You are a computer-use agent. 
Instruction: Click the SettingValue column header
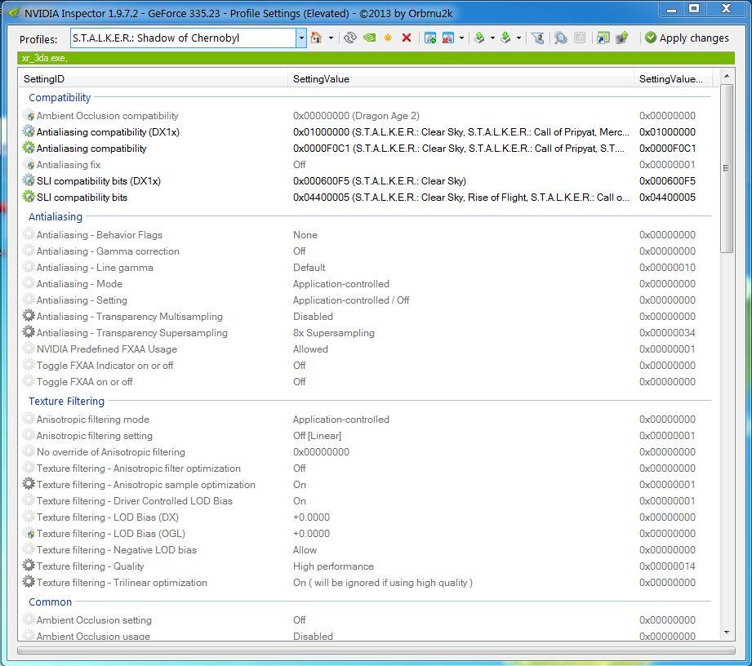pyautogui.click(x=461, y=79)
